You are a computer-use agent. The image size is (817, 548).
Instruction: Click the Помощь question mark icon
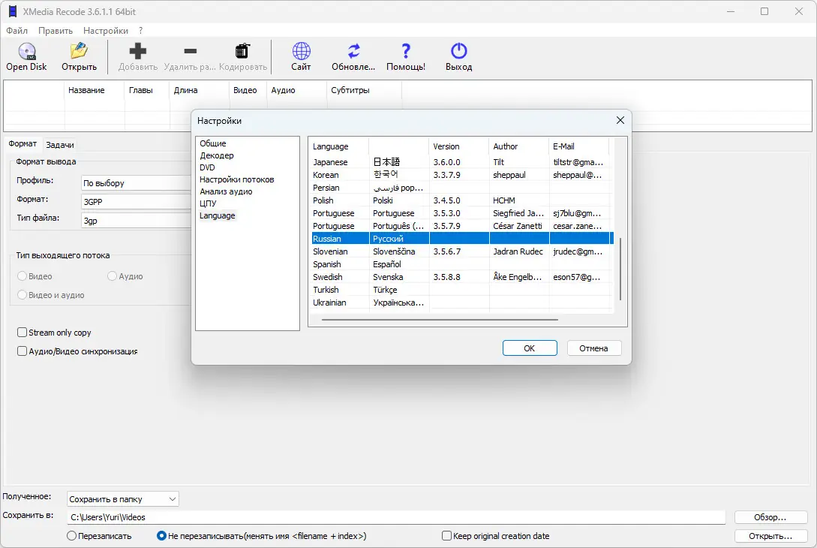click(406, 51)
